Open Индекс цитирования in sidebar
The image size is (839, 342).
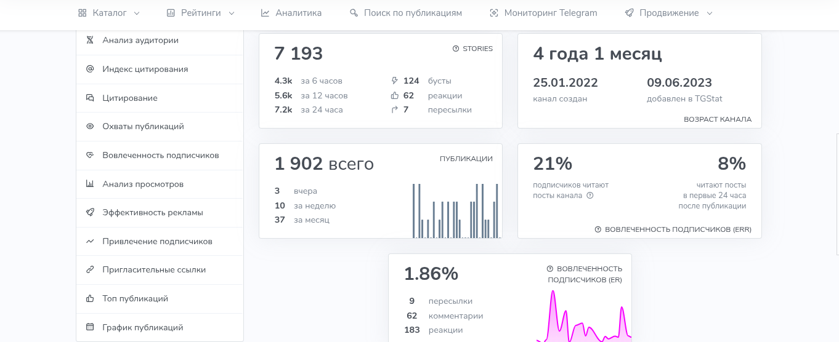[x=160, y=69]
